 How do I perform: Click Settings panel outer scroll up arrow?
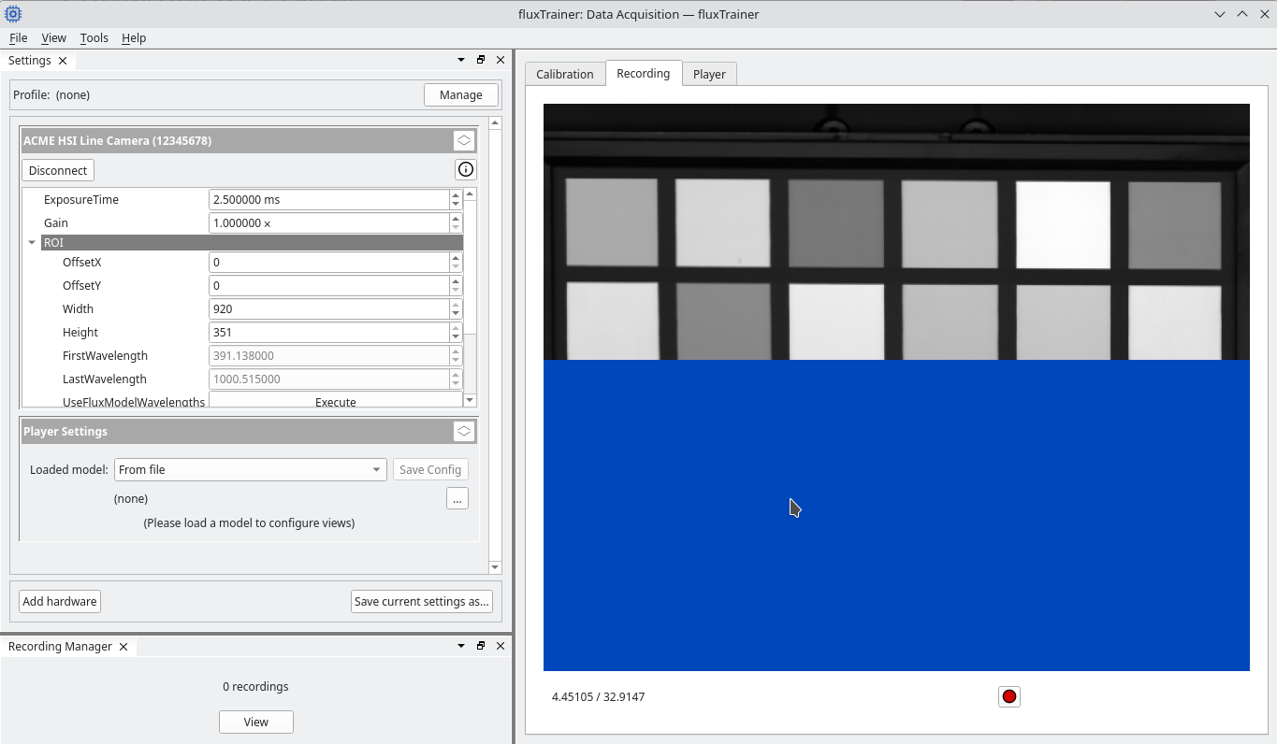coord(495,122)
